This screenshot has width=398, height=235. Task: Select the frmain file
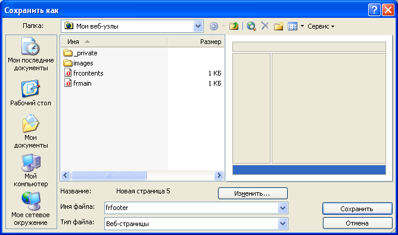82,83
